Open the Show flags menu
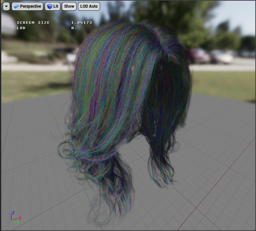 (69, 6)
